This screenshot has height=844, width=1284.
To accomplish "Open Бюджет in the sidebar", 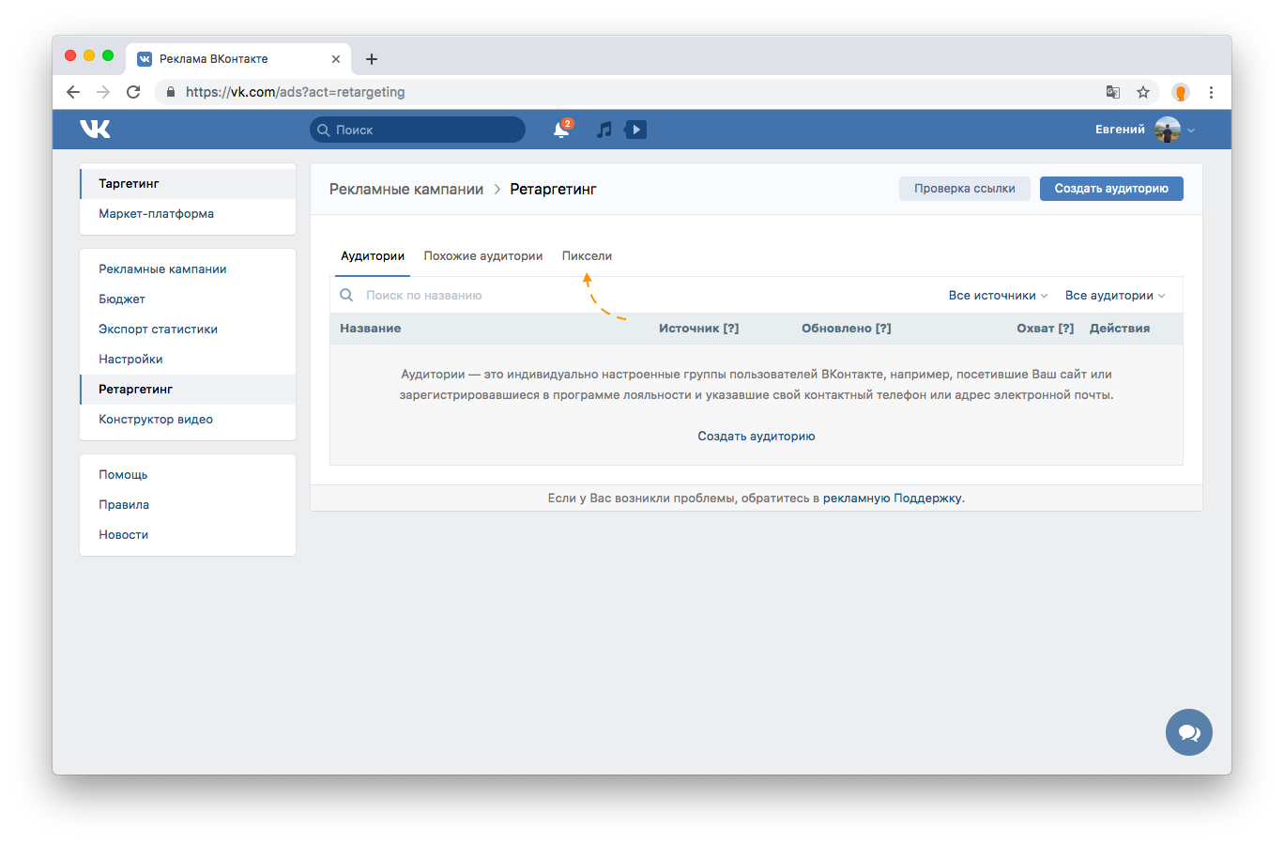I will (x=188, y=299).
